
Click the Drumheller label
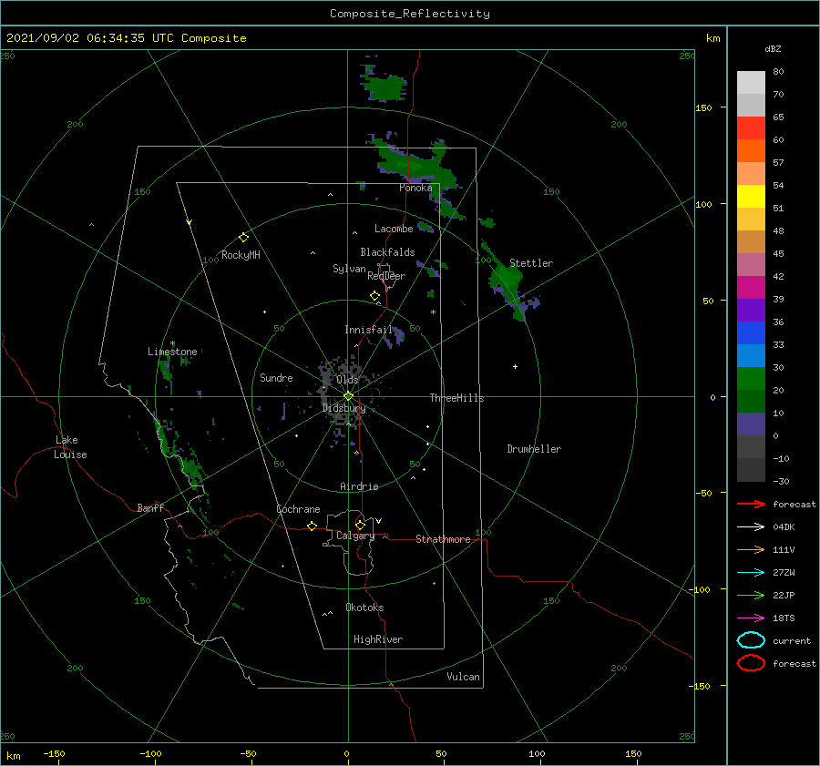533,449
